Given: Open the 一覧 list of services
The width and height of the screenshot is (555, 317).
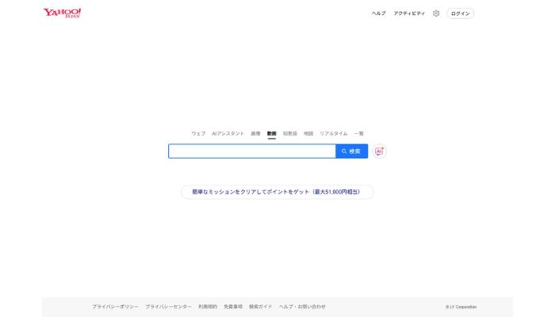Looking at the screenshot, I should [359, 133].
